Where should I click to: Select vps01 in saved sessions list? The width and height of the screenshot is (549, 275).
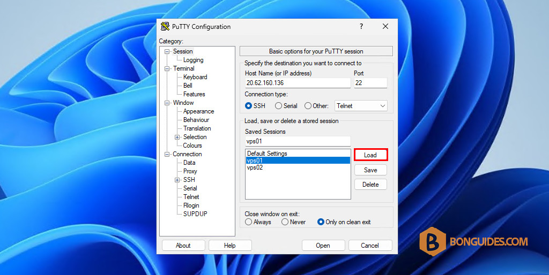click(298, 161)
